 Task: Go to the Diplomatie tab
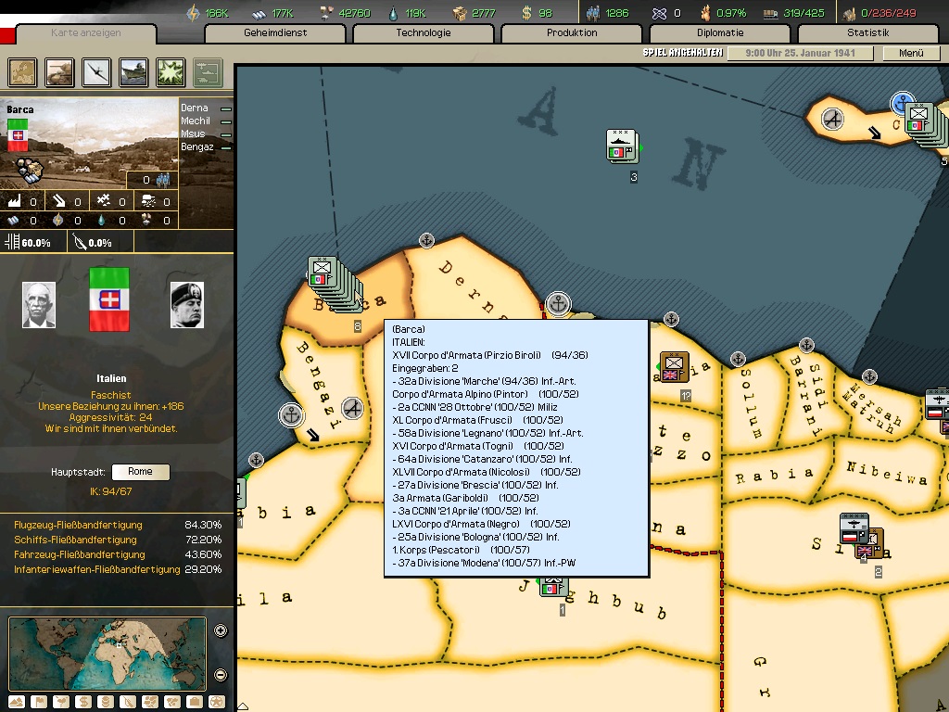pos(720,33)
